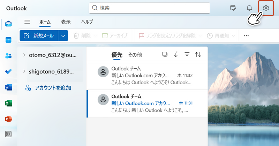Expand the shigotono_6189 account

coord(24,71)
